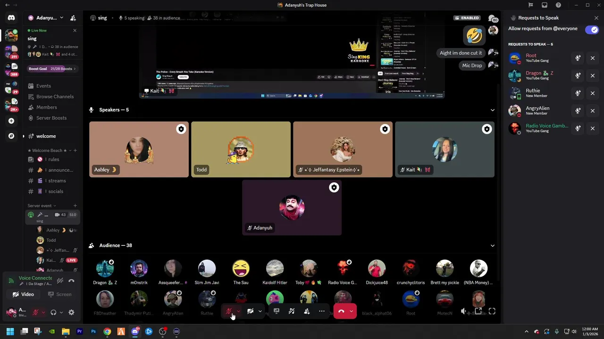Open the Members list entry
This screenshot has height=339, width=604.
point(52,107)
